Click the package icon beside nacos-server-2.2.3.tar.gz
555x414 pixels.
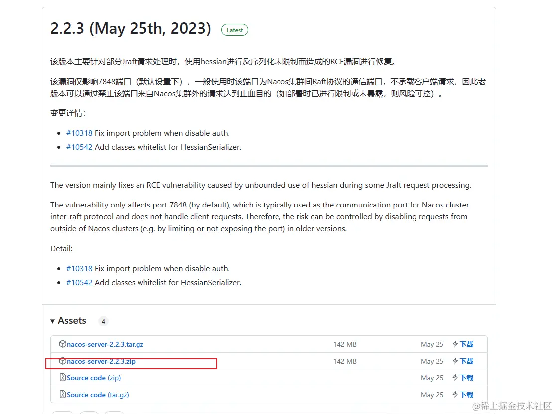point(63,344)
